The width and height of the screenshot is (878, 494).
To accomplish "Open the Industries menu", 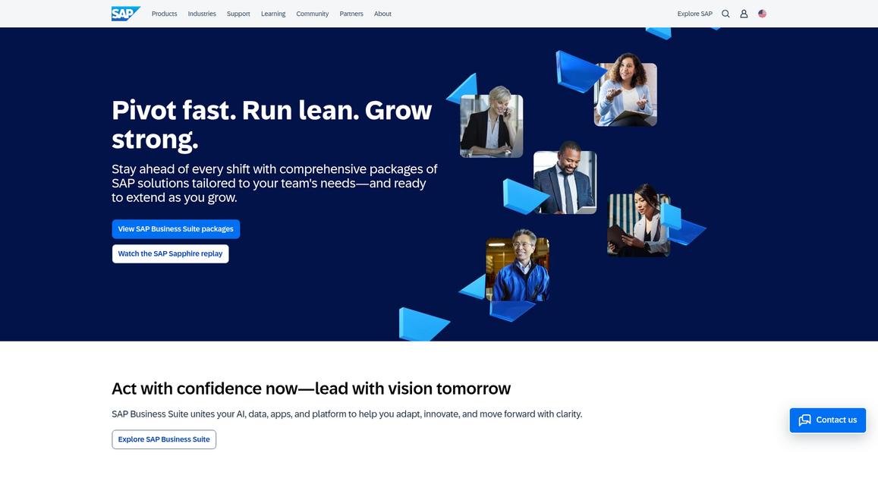I will point(202,14).
